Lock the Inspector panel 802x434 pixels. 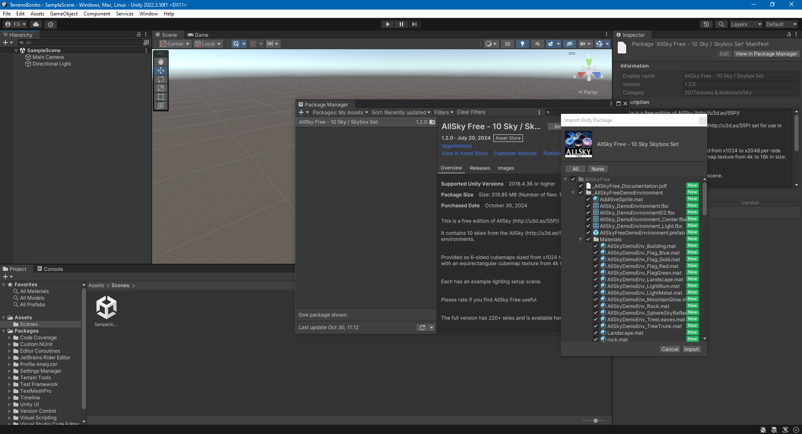[x=789, y=35]
